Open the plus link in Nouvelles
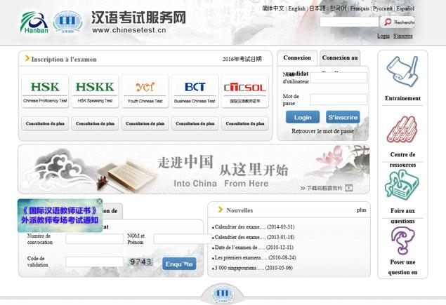The image size is (446, 305). (362, 210)
